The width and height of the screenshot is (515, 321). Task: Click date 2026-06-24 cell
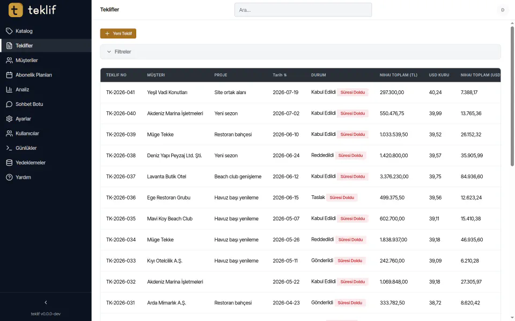pyautogui.click(x=286, y=156)
